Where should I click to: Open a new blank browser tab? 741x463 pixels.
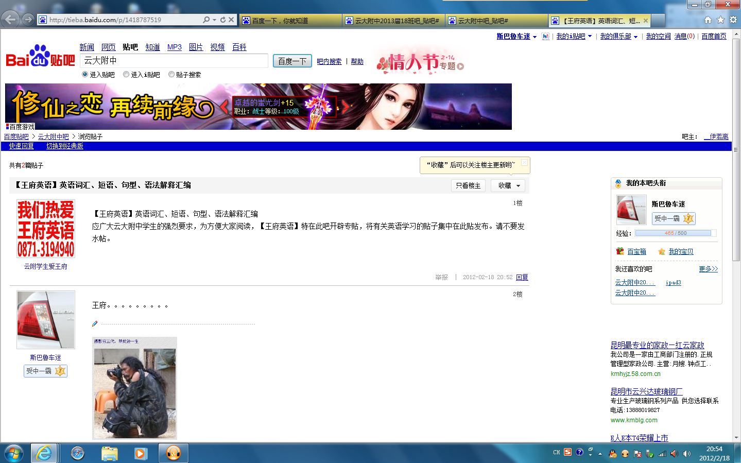pyautogui.click(x=659, y=21)
